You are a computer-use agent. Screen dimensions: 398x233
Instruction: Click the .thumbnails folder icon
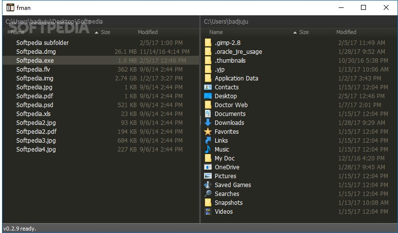click(208, 60)
